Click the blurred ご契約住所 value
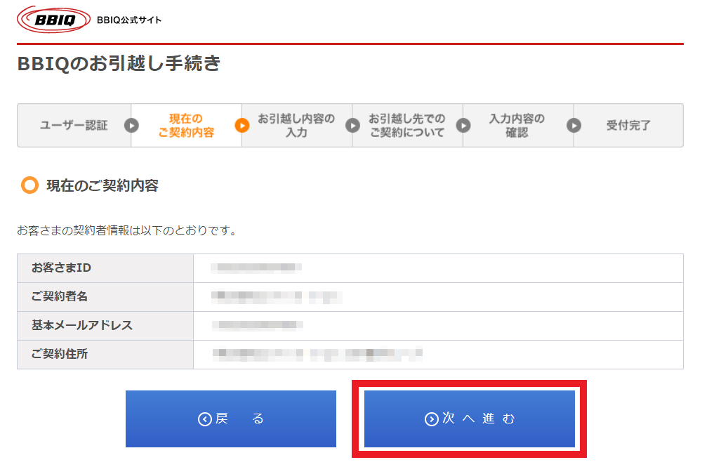The image size is (702, 467). click(x=317, y=354)
